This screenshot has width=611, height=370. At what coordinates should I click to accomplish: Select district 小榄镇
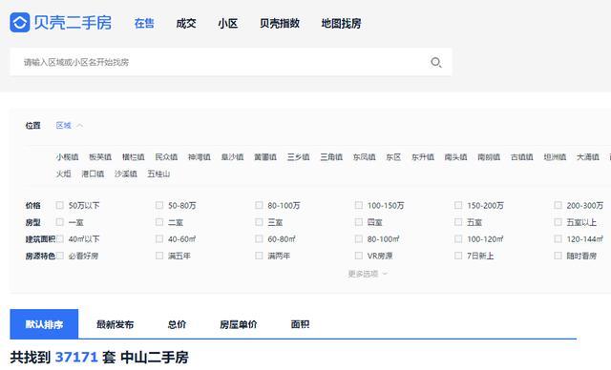coord(67,157)
